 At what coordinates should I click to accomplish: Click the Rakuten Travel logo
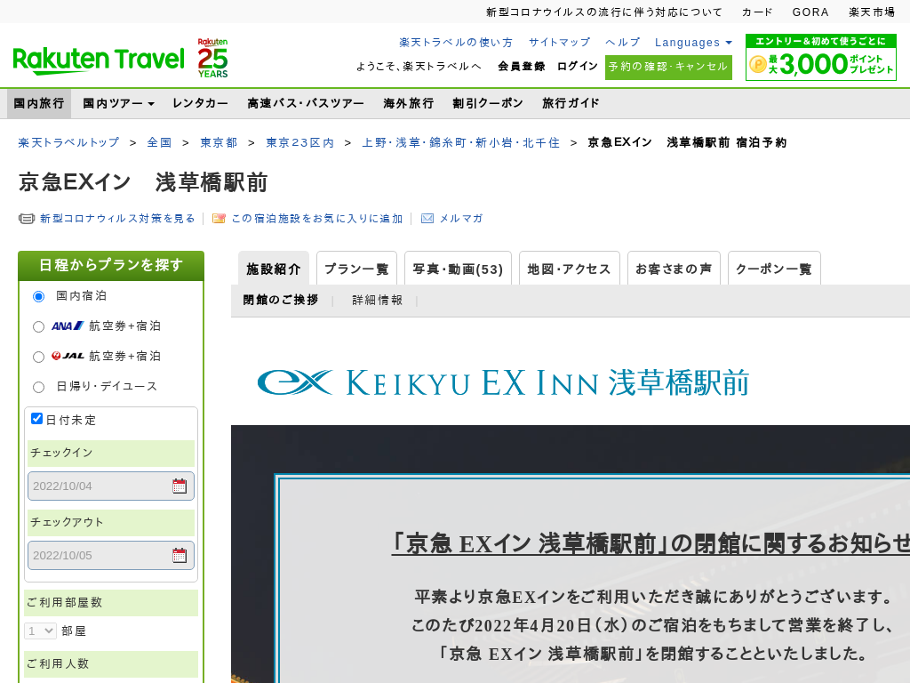click(99, 60)
